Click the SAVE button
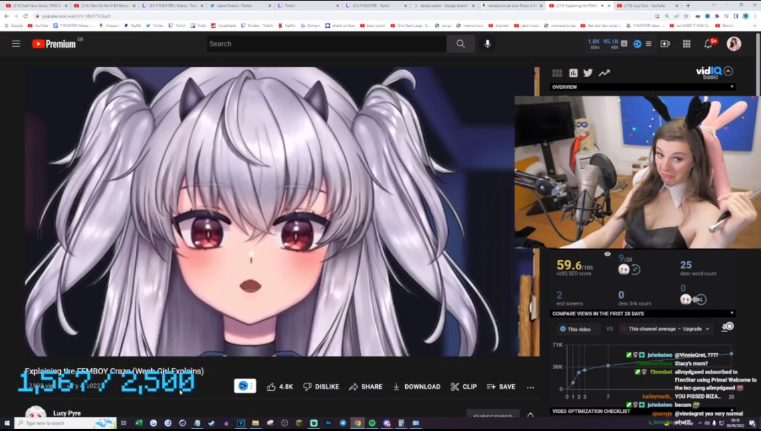The height and width of the screenshot is (431, 761). (501, 386)
